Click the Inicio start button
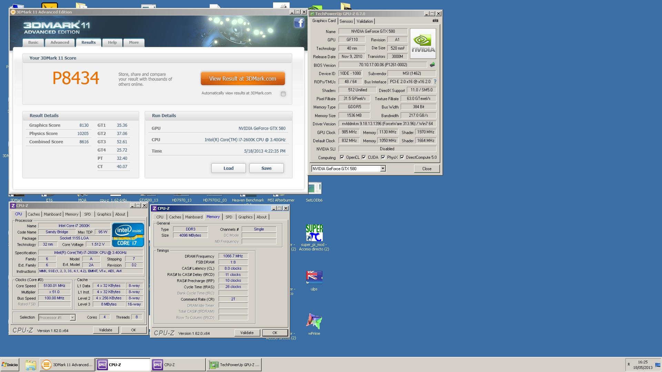Screen dimensions: 662x372 coord(10,365)
